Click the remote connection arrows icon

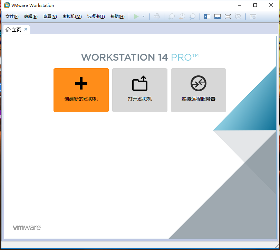pos(199,83)
